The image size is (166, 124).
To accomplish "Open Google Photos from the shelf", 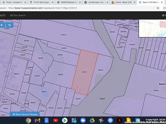I will 101,121.
